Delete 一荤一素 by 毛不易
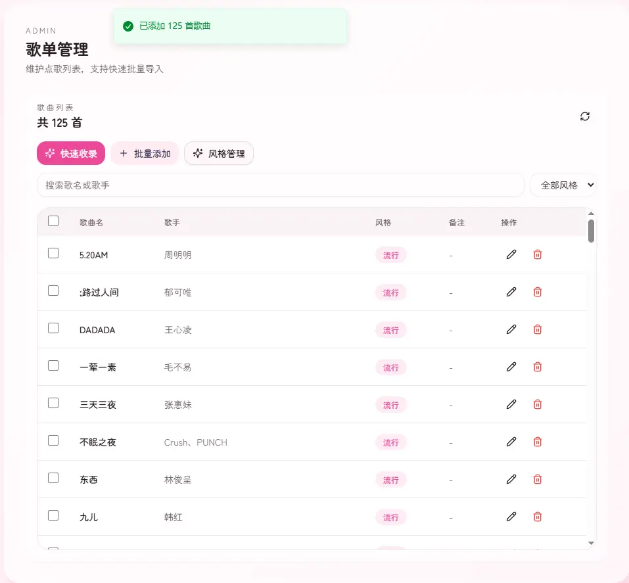Screen dimensions: 629x583 (537, 367)
